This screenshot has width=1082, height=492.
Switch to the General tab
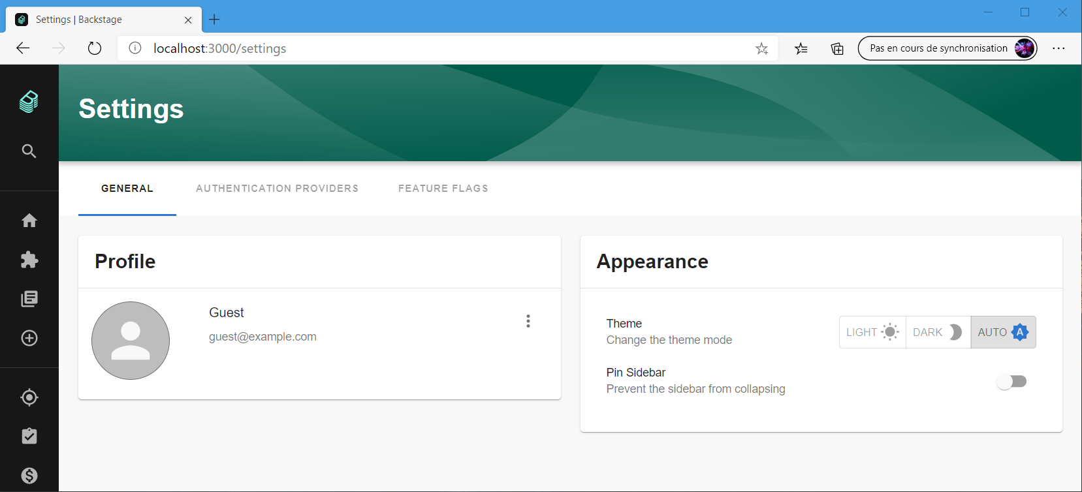(x=127, y=189)
